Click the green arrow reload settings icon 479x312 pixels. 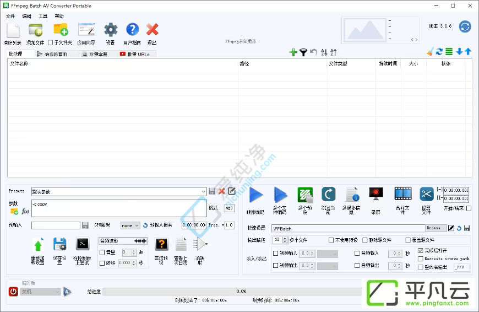38,245
